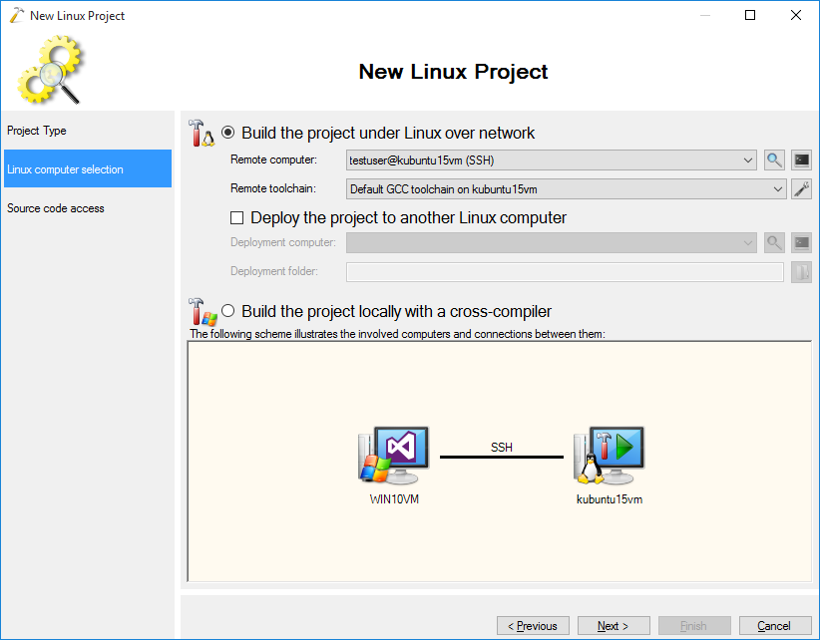Click the kubuntu15vm Linux computer icon
This screenshot has width=820, height=640.
pyautogui.click(x=609, y=457)
